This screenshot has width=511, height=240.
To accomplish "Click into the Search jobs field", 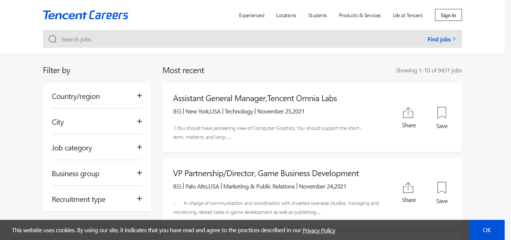I will (x=239, y=39).
